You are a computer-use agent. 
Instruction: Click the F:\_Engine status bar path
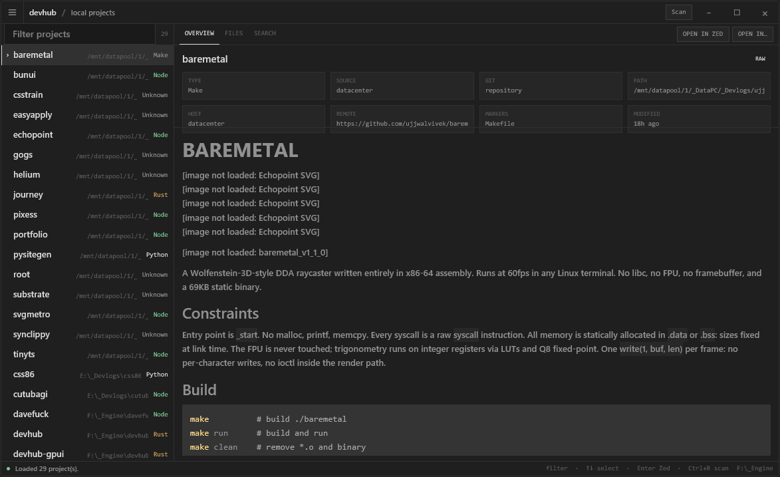[x=755, y=468]
